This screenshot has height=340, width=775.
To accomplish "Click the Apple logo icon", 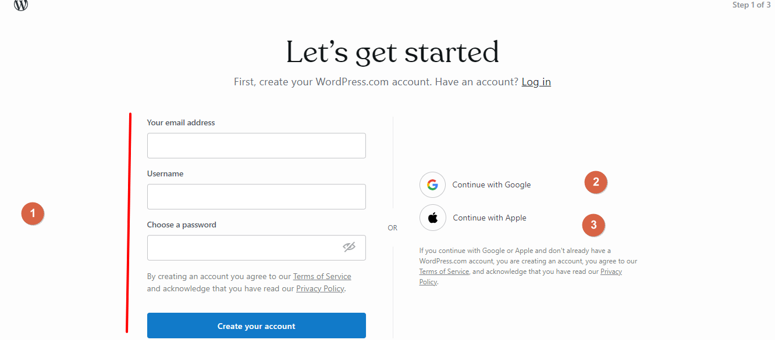I will (432, 218).
